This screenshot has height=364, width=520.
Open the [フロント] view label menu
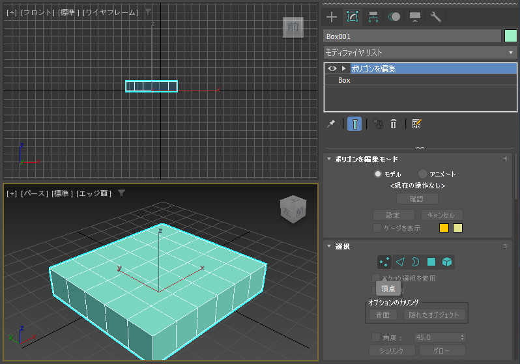[x=38, y=12]
